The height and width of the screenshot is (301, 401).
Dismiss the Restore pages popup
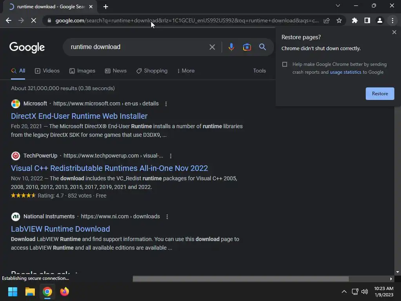394,32
